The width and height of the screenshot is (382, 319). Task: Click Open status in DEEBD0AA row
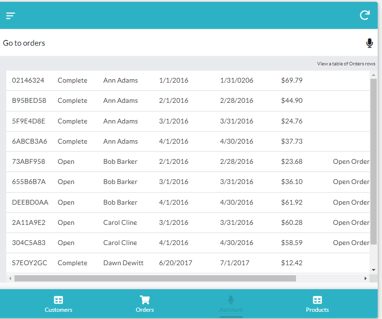(x=66, y=202)
